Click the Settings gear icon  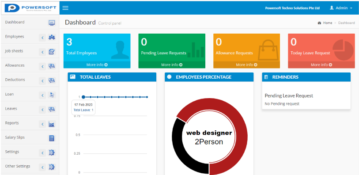[x=52, y=152]
